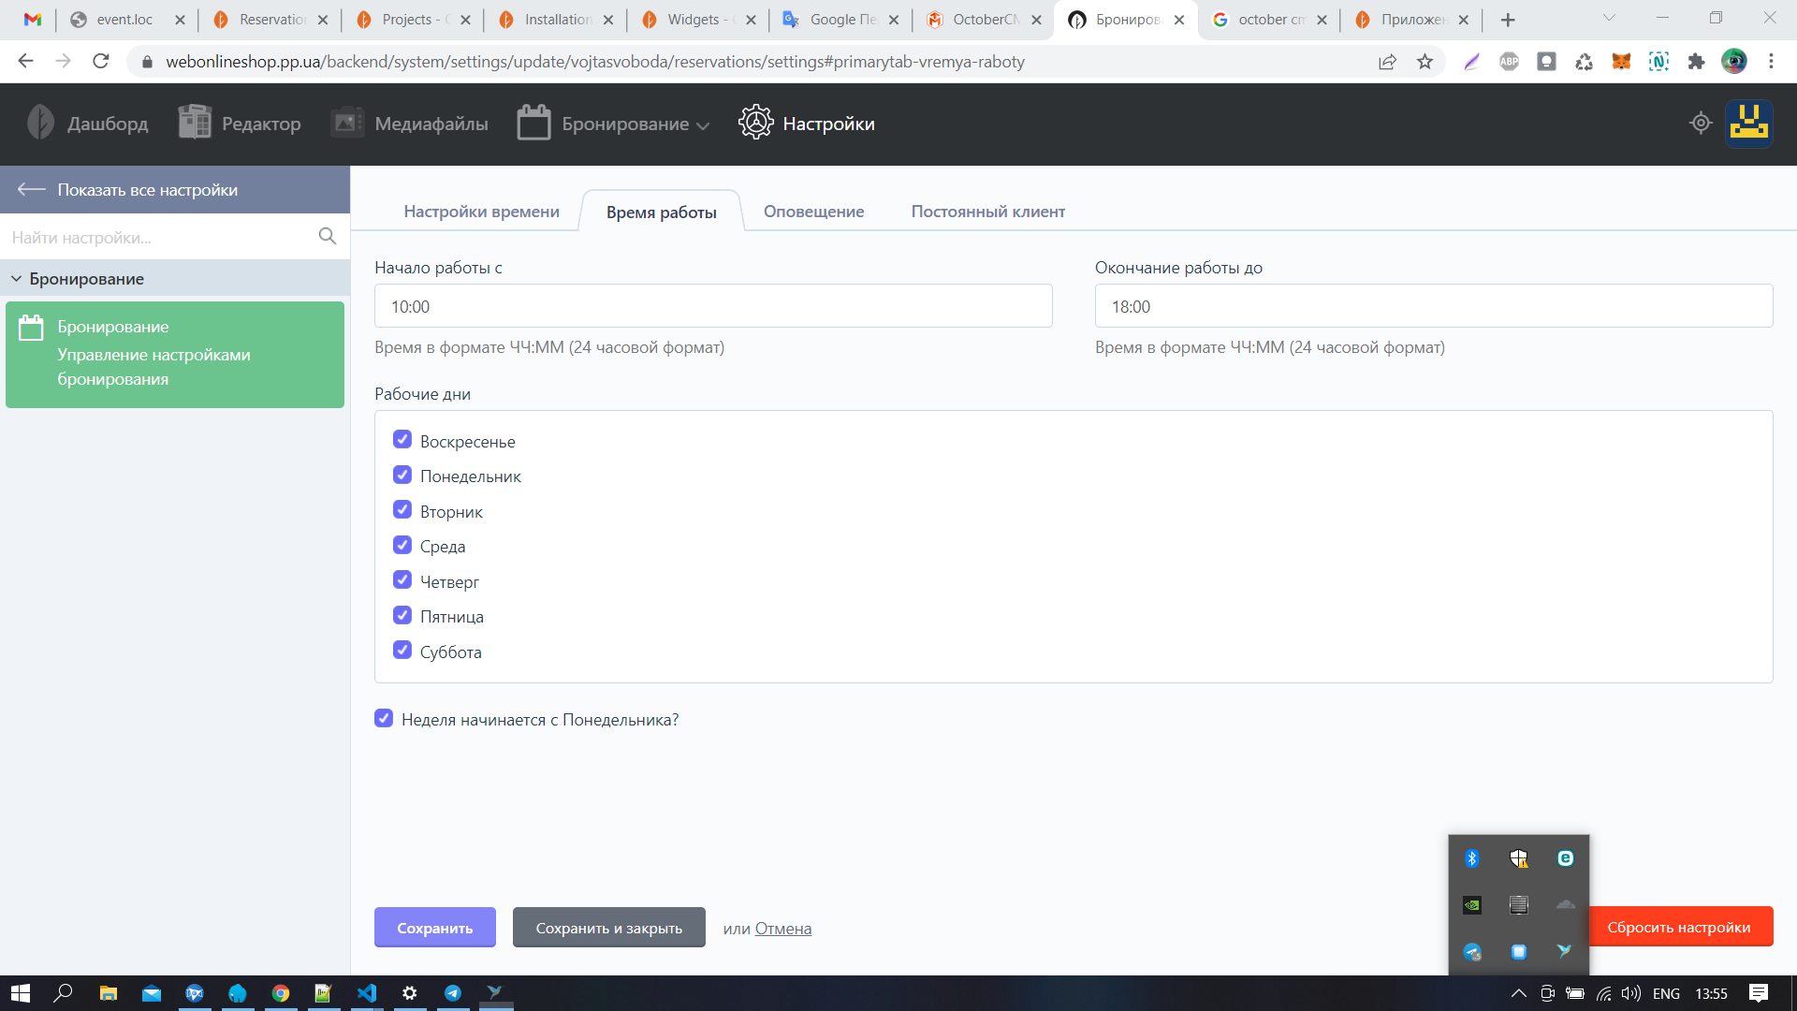Click the preview site crosshair icon
Viewport: 1797px width, 1011px height.
[1701, 123]
